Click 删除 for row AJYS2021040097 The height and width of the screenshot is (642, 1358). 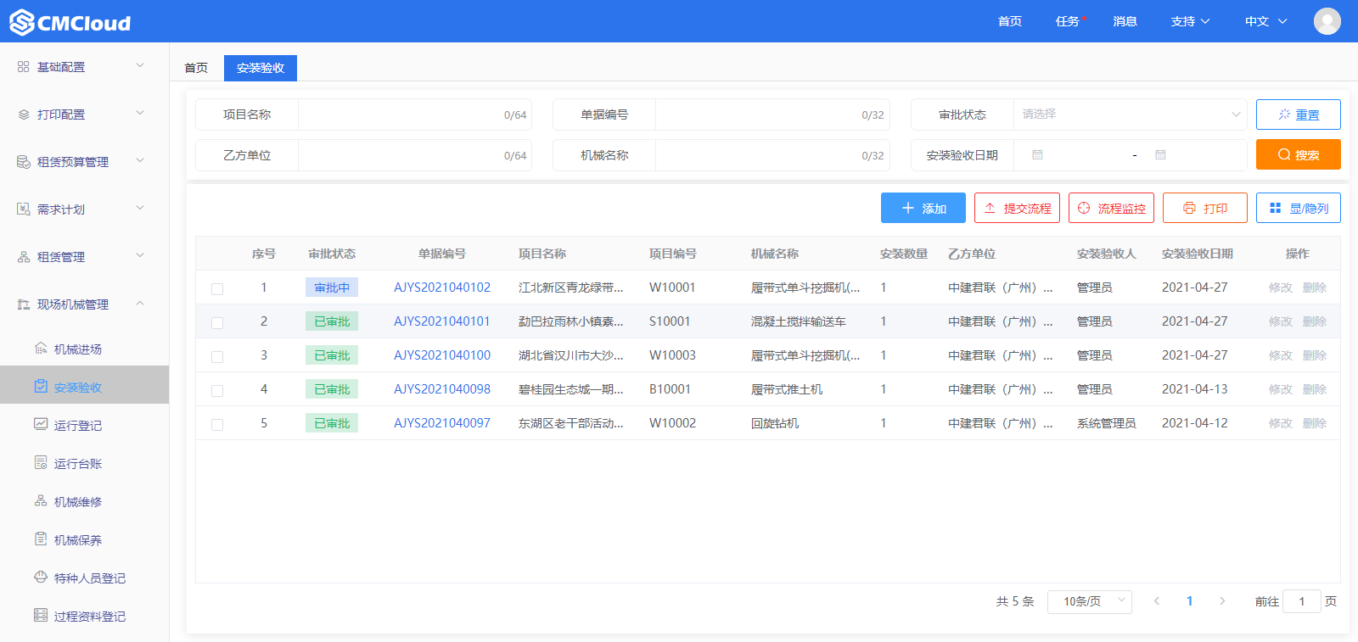(x=1315, y=423)
